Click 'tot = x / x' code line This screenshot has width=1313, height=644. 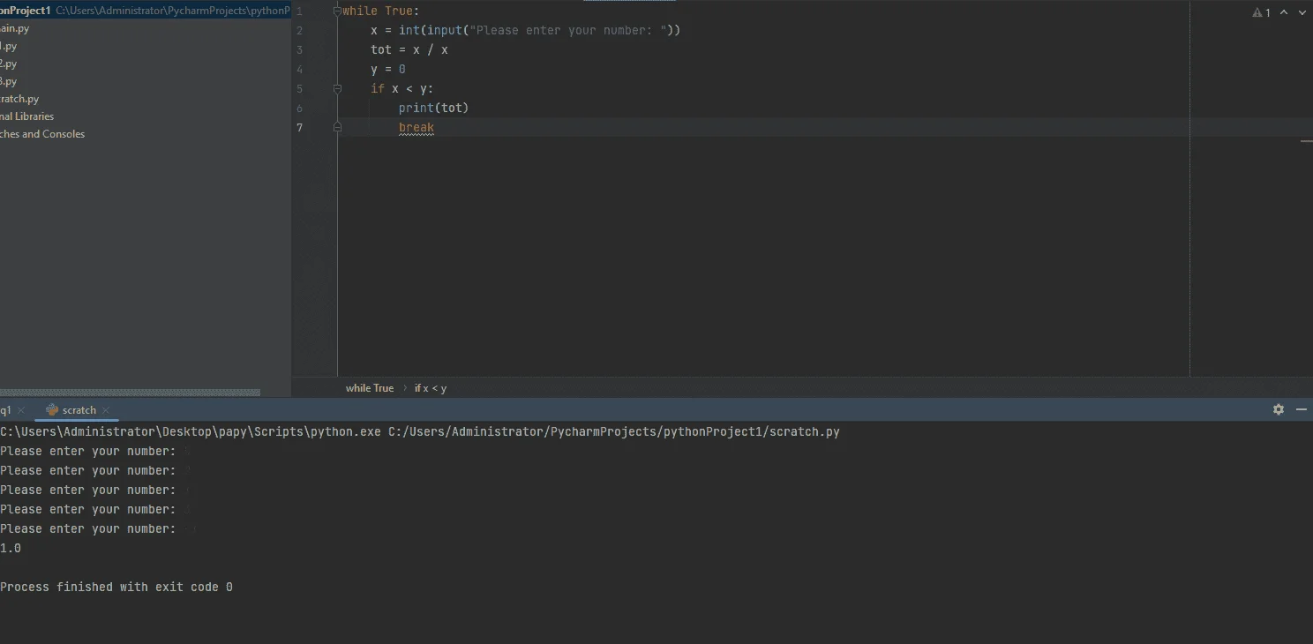click(409, 49)
